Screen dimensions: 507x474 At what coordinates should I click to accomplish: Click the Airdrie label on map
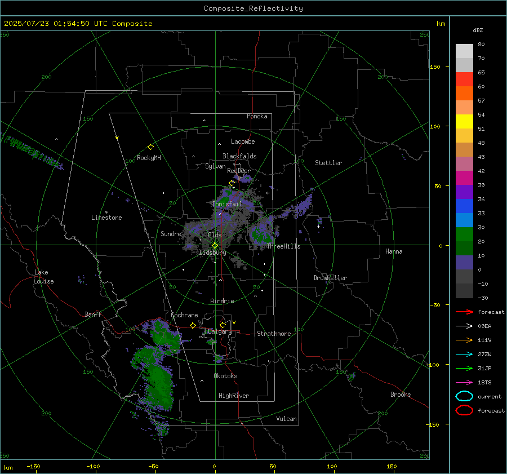coord(222,301)
